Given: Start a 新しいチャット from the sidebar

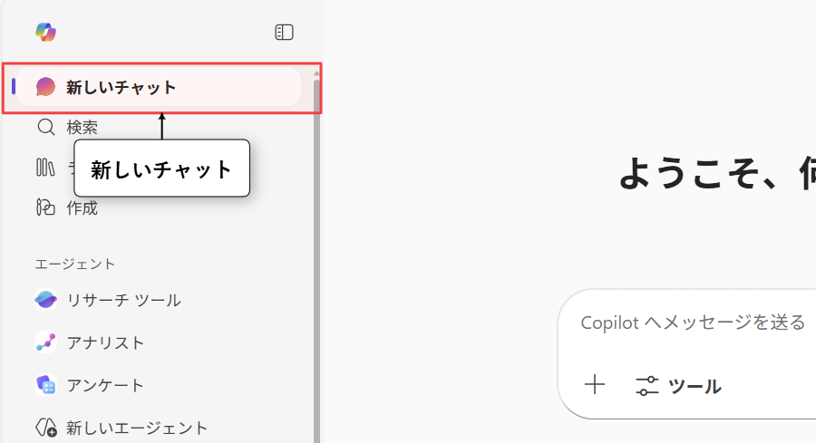Looking at the screenshot, I should (x=121, y=88).
